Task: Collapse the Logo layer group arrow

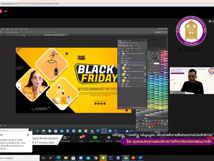Action: point(121,51)
